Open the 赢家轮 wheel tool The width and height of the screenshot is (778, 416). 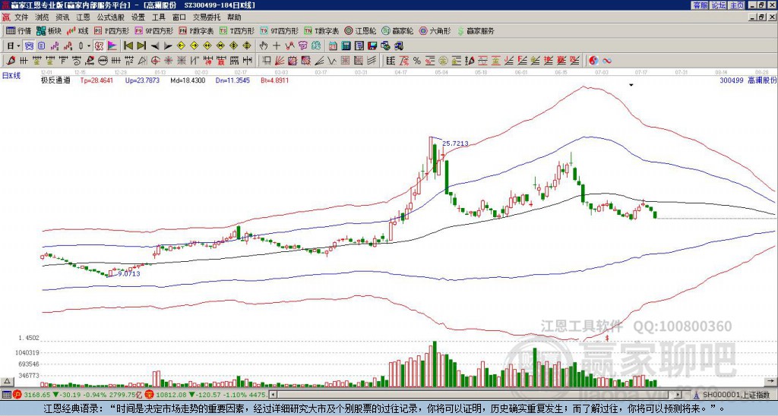click(x=397, y=30)
